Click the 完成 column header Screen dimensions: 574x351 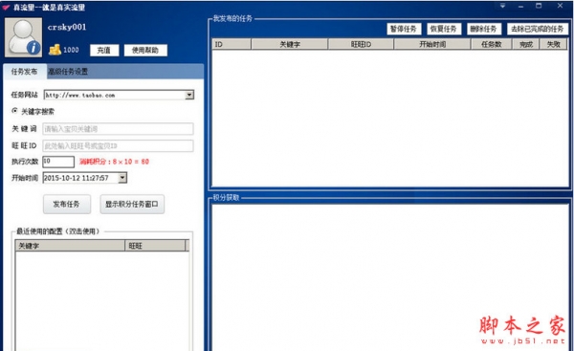pyautogui.click(x=526, y=44)
